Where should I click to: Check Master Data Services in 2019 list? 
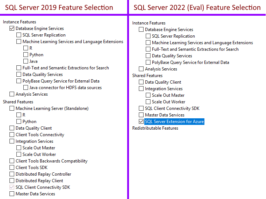(12, 194)
